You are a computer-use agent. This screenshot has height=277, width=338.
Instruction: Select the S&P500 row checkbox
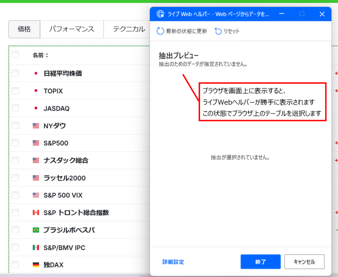point(15,143)
